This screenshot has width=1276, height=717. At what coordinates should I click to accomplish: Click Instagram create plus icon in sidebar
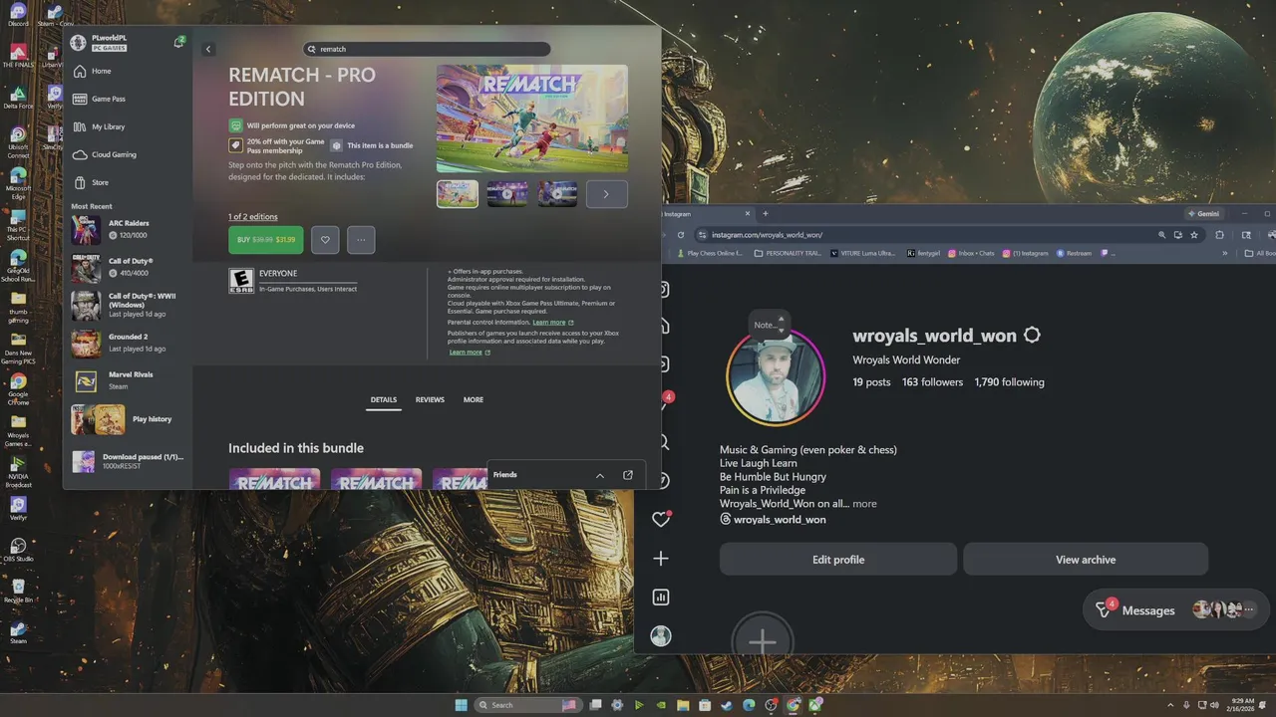(660, 559)
